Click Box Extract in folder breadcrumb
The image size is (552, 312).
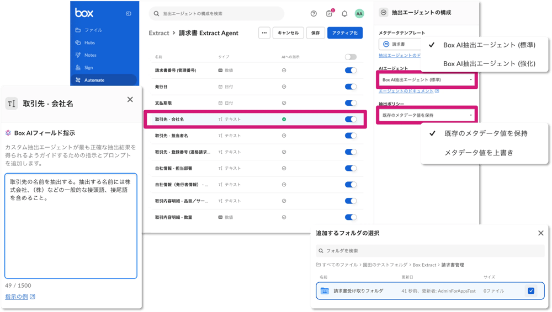point(424,265)
